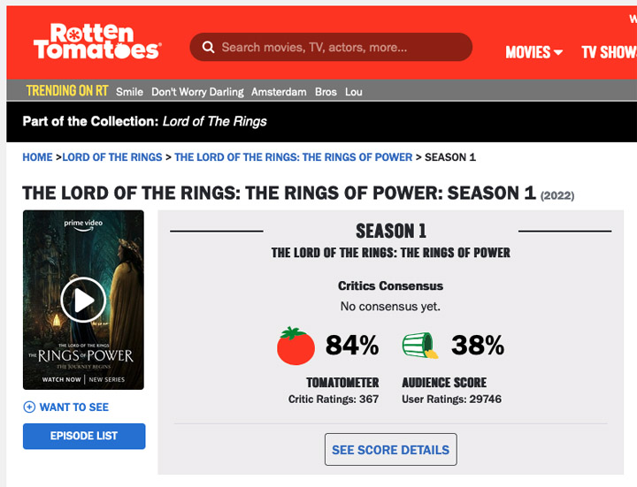Open trending link Bros
Screen dimensions: 637x487
326,92
